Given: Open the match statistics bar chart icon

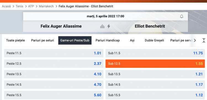Looking at the screenshot, I should (x=102, y=26).
